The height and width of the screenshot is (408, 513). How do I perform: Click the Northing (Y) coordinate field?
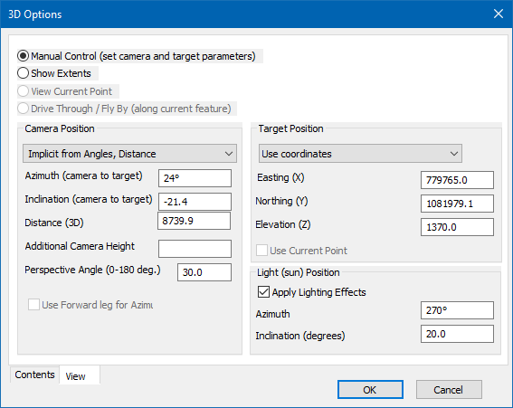point(457,204)
